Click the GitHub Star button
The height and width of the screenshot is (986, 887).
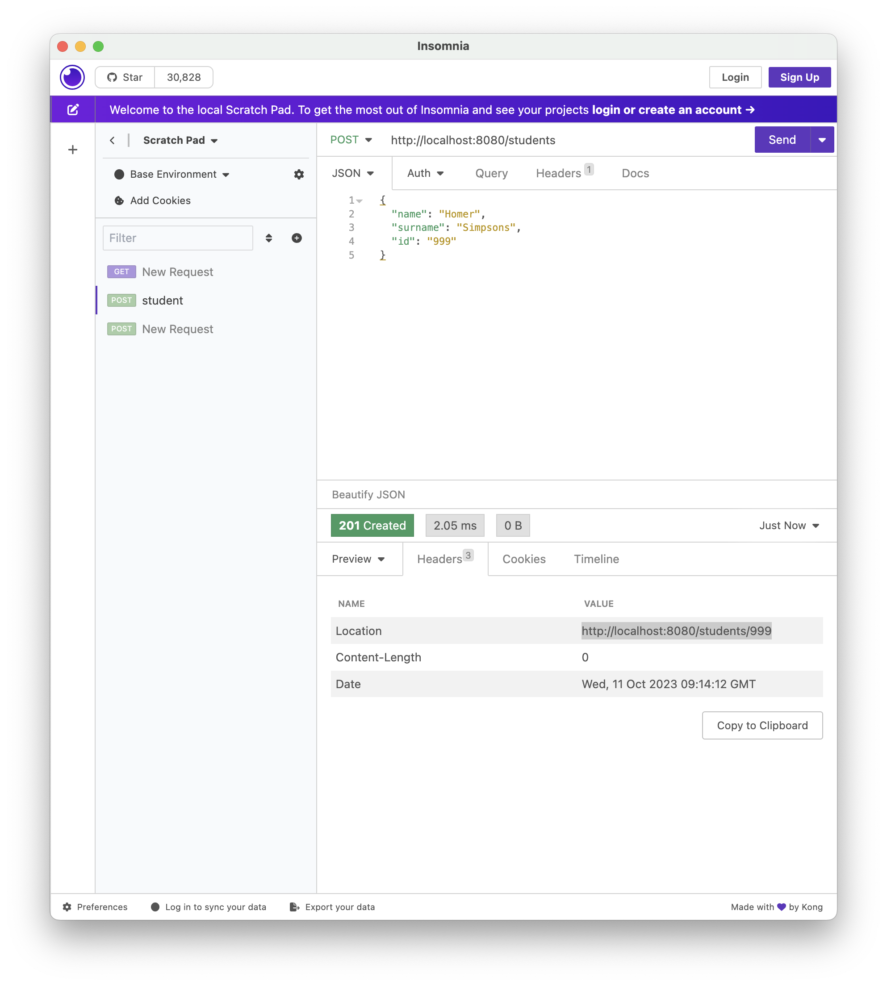point(125,77)
